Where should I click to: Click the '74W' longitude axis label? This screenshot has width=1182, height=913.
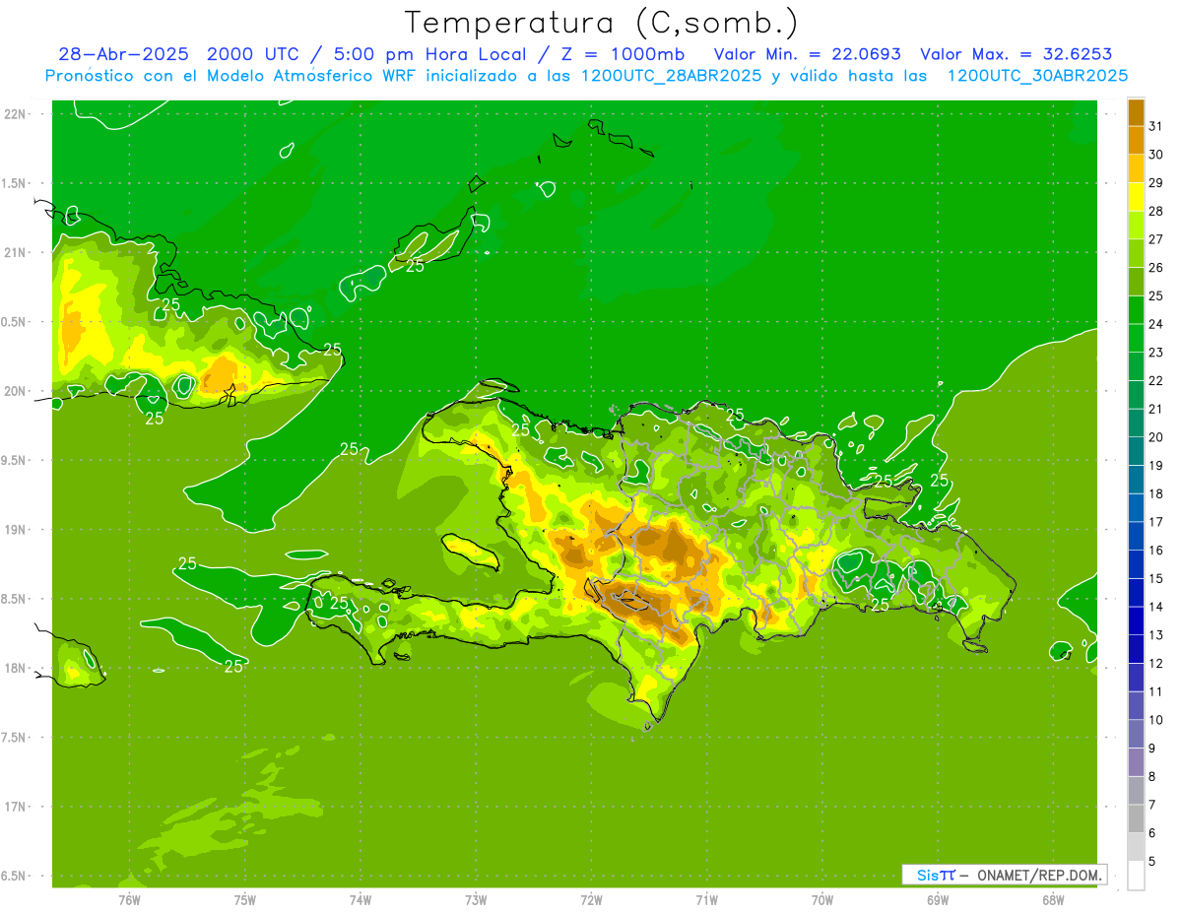pos(361,899)
